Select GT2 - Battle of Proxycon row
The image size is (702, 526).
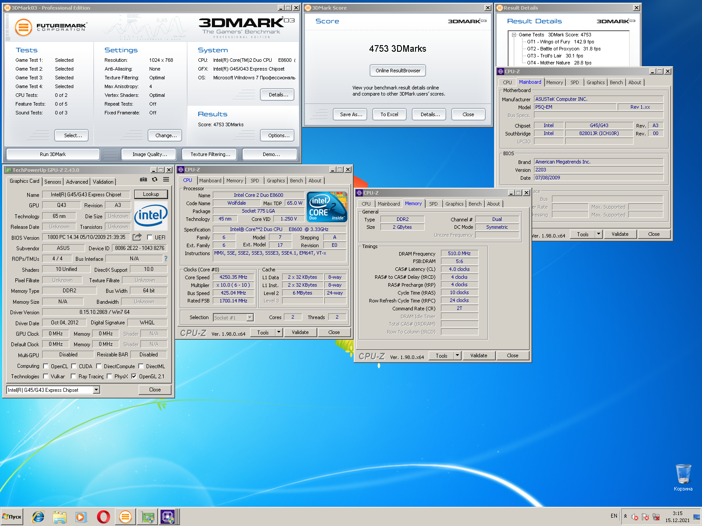[x=564, y=49]
